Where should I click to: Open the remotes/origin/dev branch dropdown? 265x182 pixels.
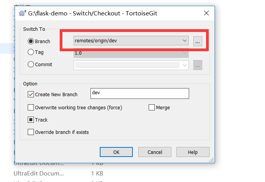[x=131, y=41]
